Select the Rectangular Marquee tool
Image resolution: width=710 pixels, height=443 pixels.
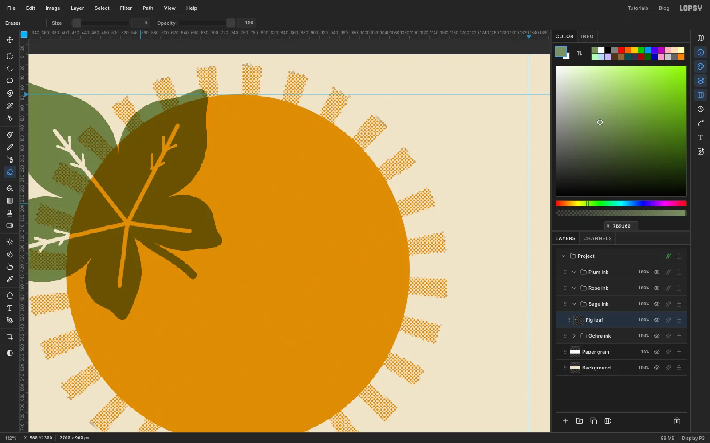coord(10,56)
